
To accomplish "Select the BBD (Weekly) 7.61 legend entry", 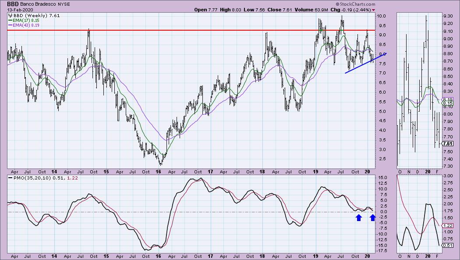I will tap(36, 15).
